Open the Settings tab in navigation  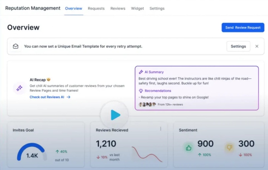pyautogui.click(x=157, y=8)
